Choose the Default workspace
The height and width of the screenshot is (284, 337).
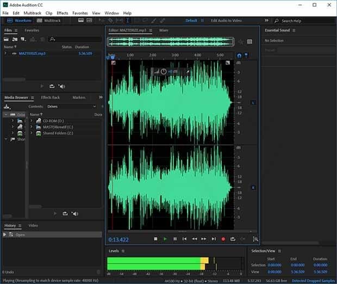[x=191, y=21]
